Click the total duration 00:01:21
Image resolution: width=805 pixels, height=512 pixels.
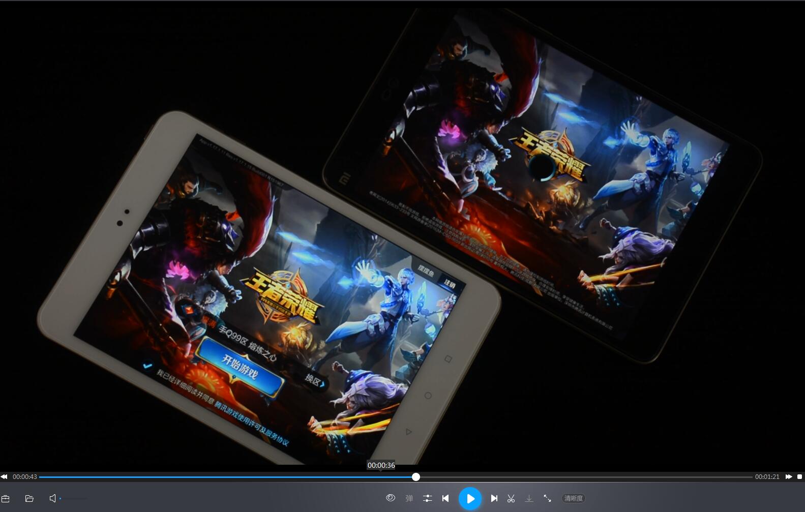[x=767, y=477]
